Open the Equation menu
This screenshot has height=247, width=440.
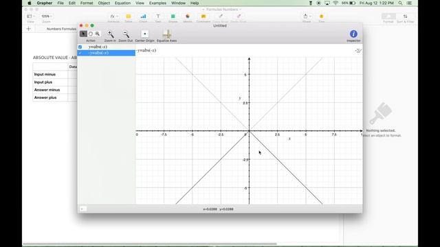122,3
